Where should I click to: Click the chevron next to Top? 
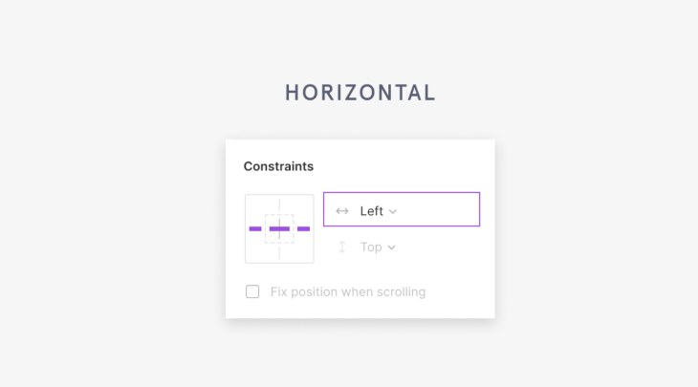click(391, 247)
